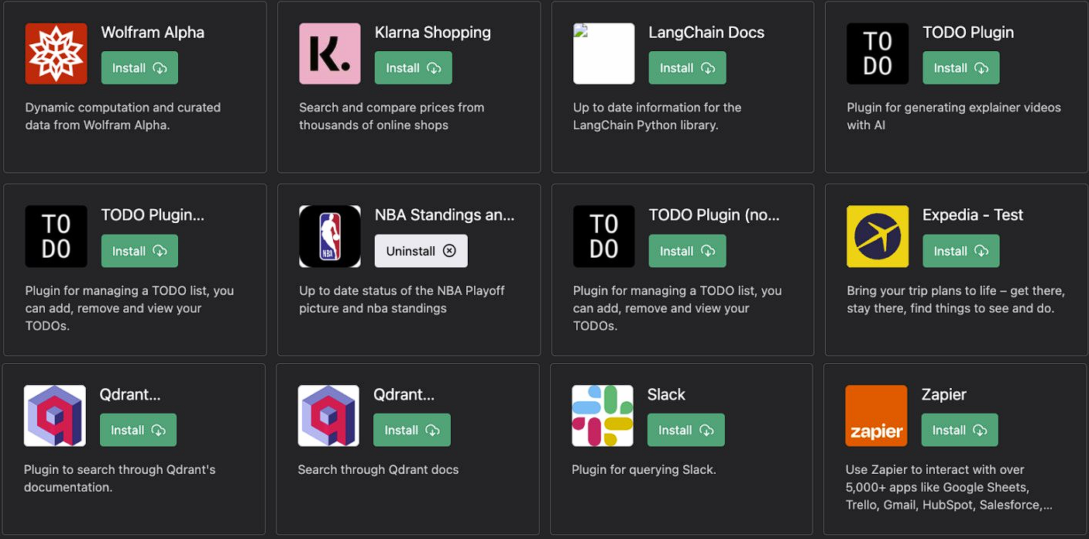Click the Wolfram Alpha red snowflake logo
The image size is (1089, 539).
pos(56,53)
